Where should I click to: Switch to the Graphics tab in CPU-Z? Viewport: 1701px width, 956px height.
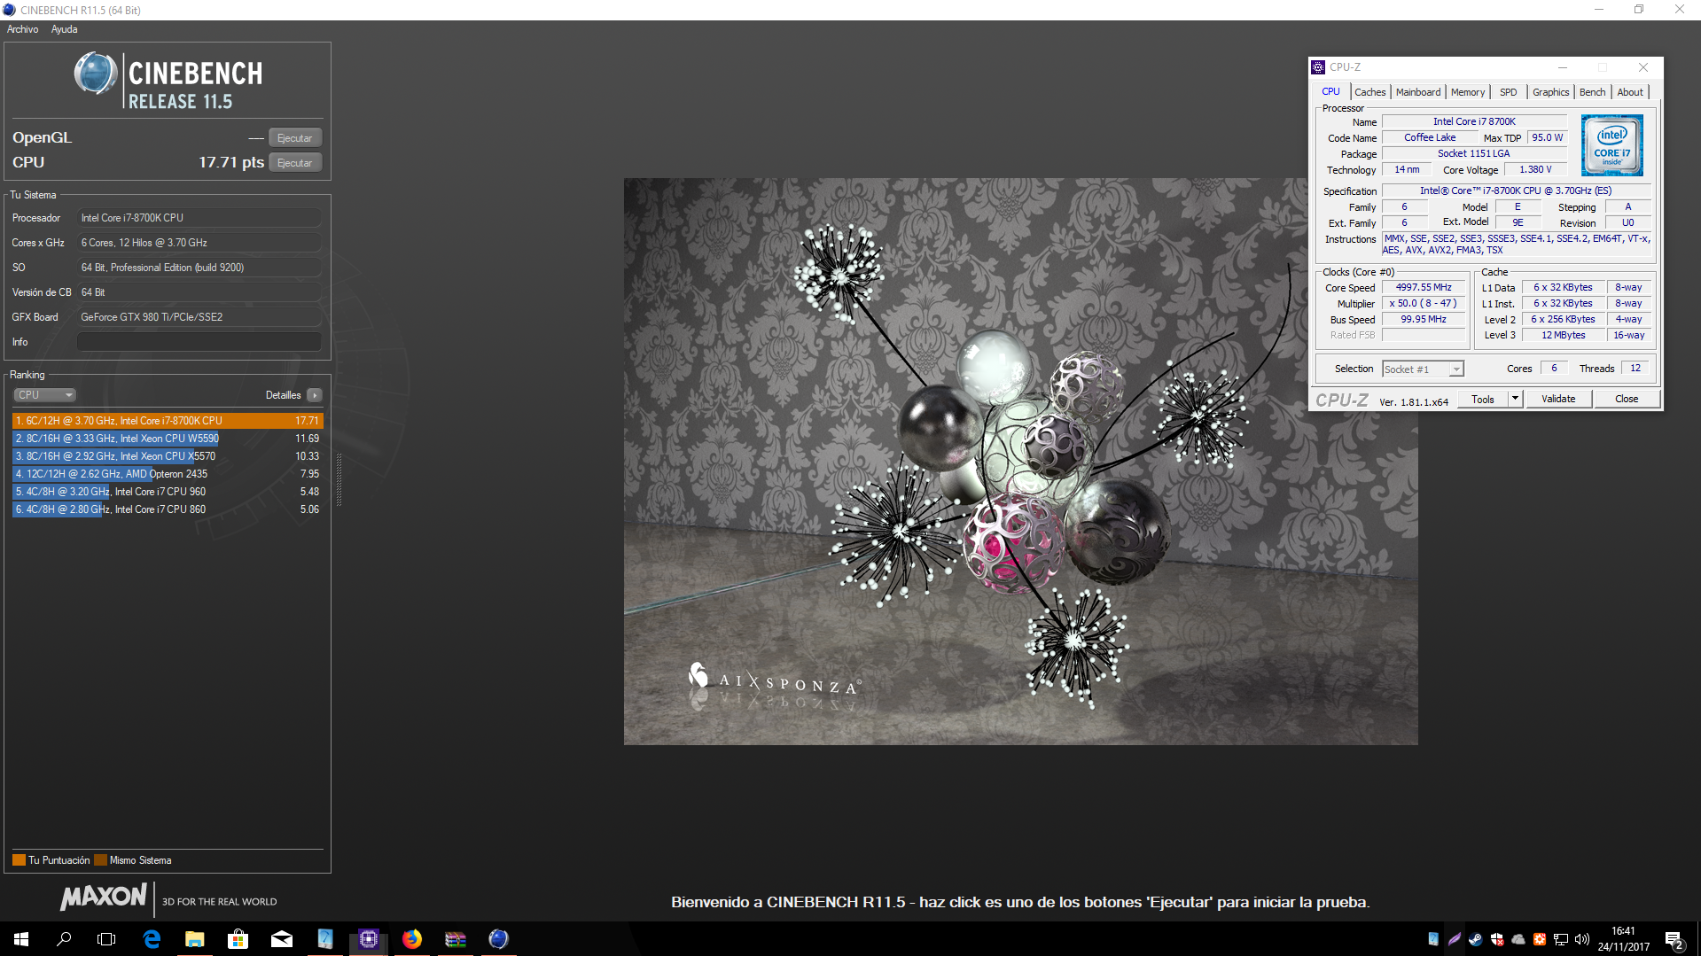point(1551,92)
